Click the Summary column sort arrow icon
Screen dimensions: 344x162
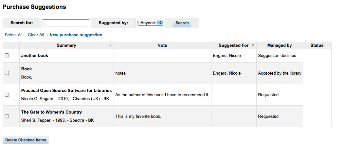110,45
